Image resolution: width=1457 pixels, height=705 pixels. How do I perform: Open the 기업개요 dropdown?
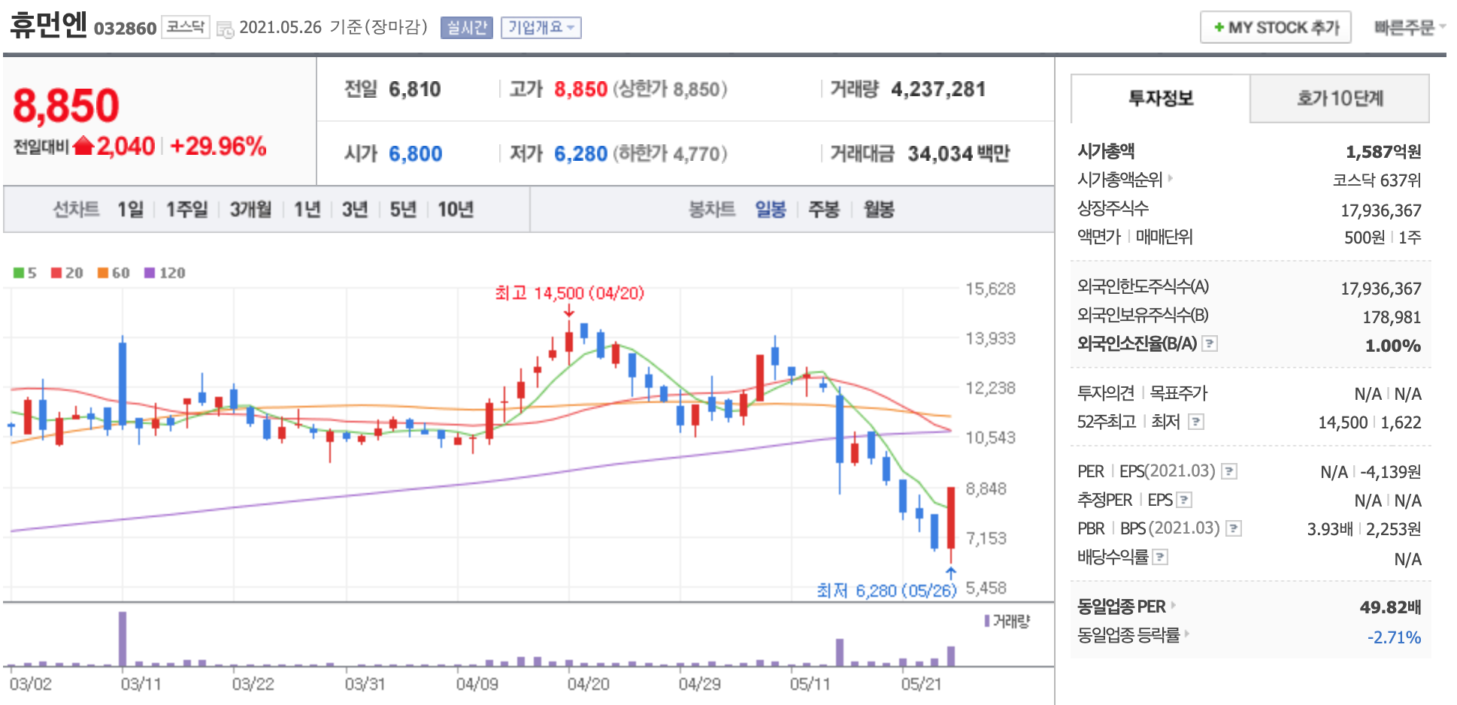[x=541, y=28]
